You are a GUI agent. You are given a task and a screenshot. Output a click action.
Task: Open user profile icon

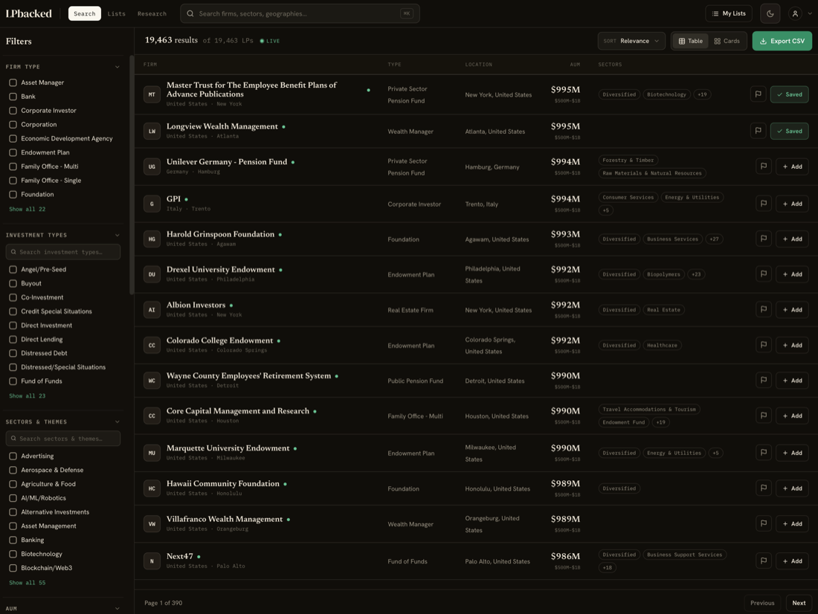(x=794, y=13)
